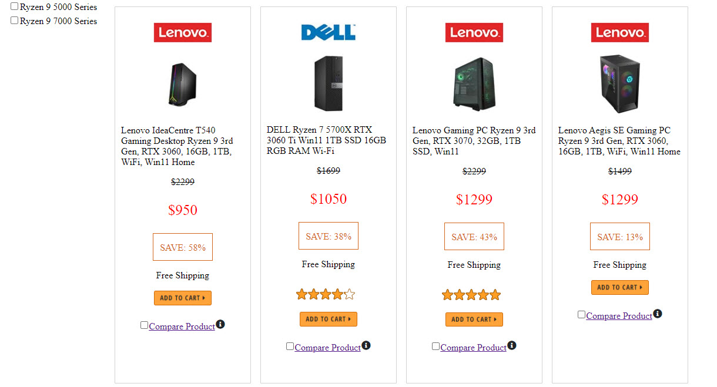Add Lenovo IdeaCentre T540 to cart
Image resolution: width=717 pixels, height=387 pixels.
(183, 298)
